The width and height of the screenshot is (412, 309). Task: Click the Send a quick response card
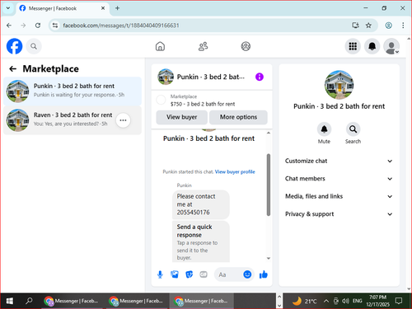click(201, 241)
